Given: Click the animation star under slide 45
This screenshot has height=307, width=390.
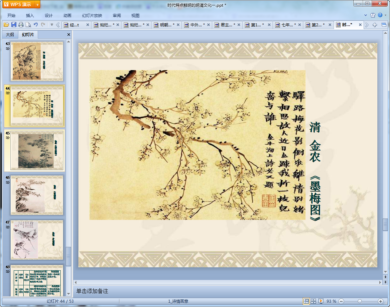Looking at the screenshot, I should pos(8,137).
